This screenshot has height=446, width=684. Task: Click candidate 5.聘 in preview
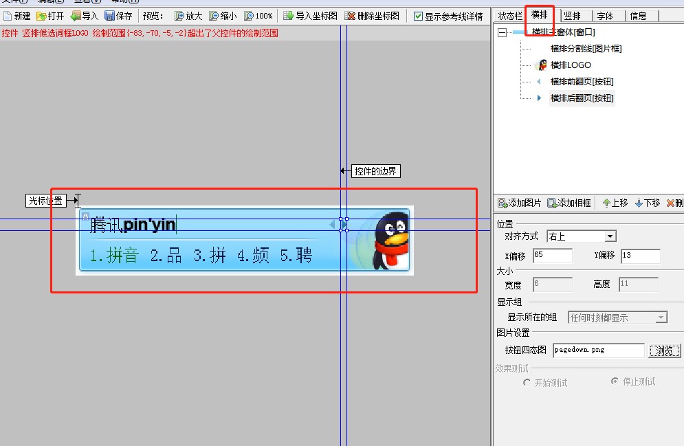click(x=296, y=255)
